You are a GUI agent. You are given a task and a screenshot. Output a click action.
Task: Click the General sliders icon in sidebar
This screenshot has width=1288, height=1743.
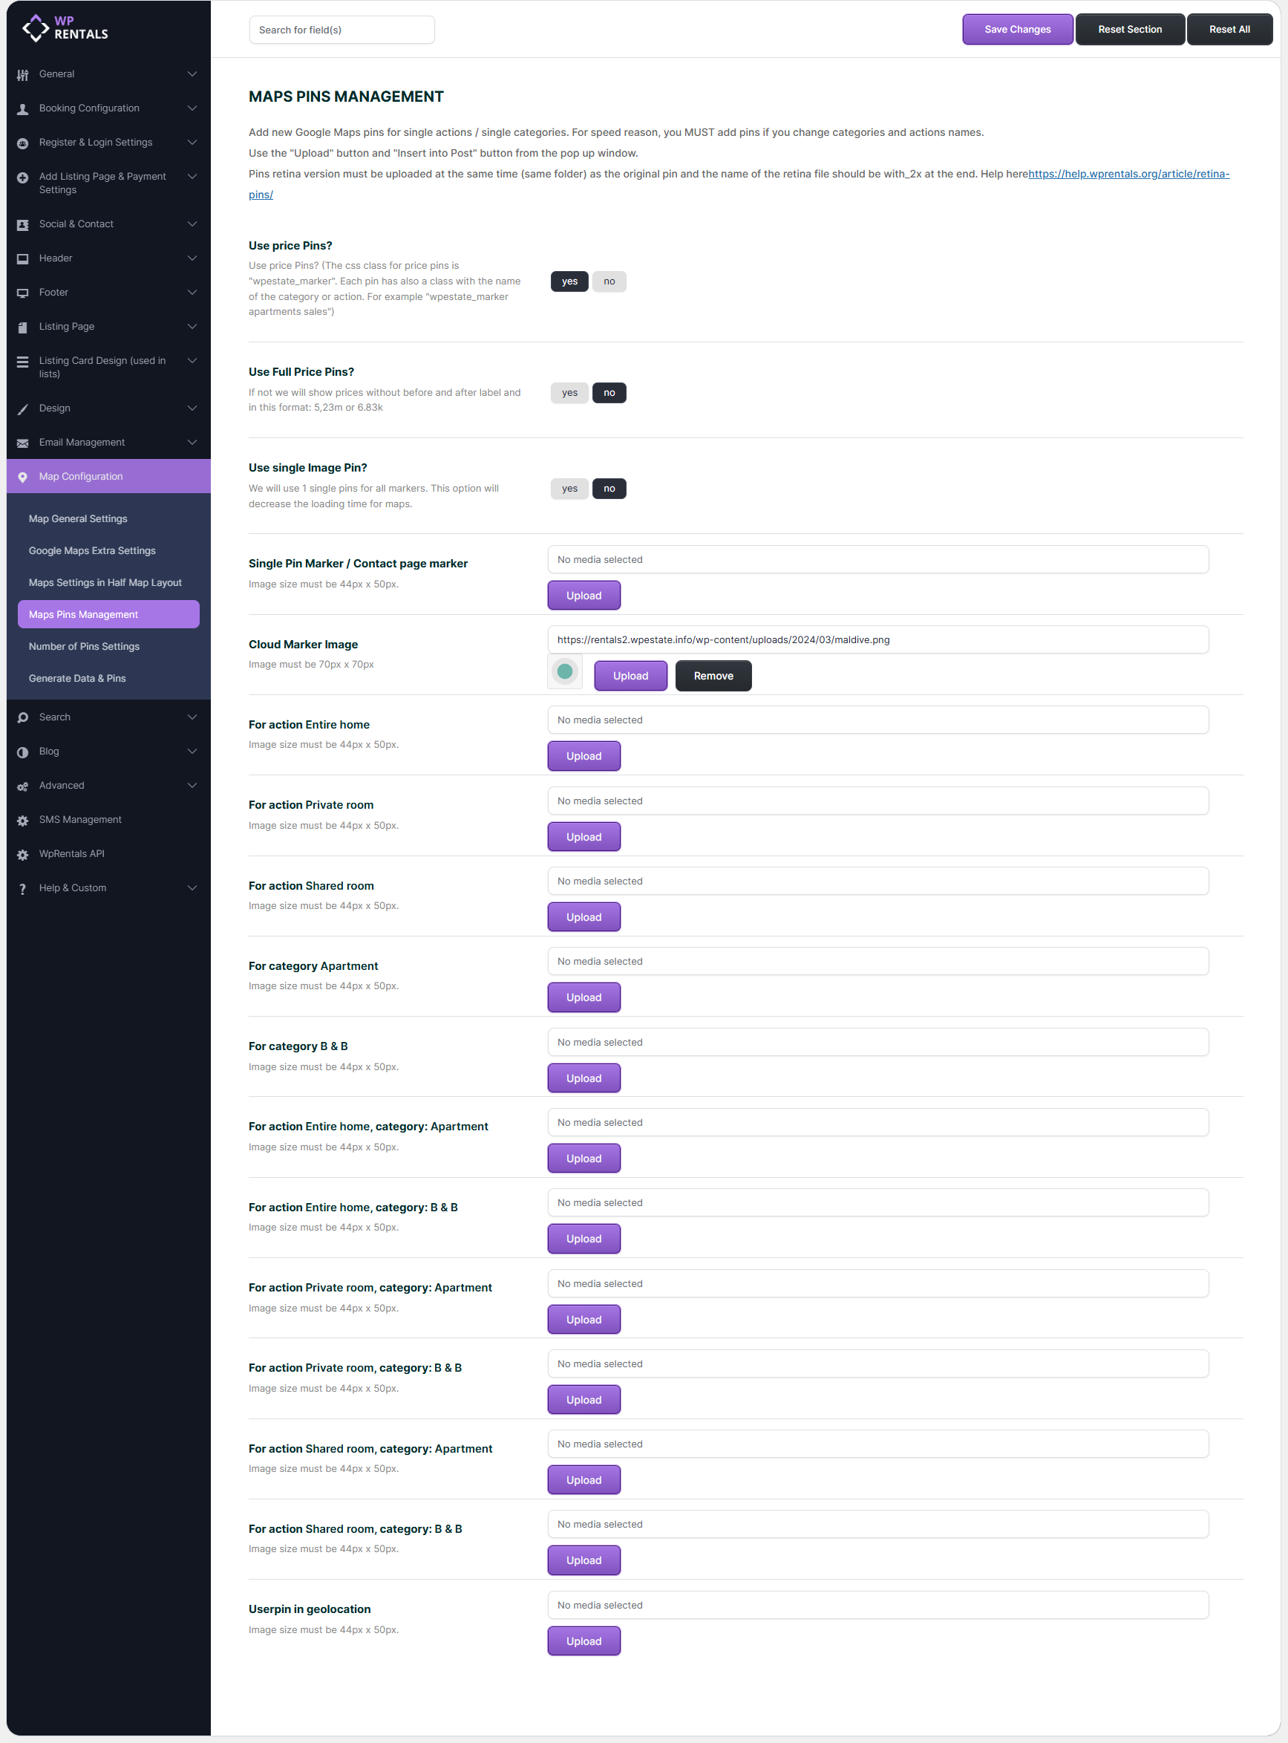point(22,75)
